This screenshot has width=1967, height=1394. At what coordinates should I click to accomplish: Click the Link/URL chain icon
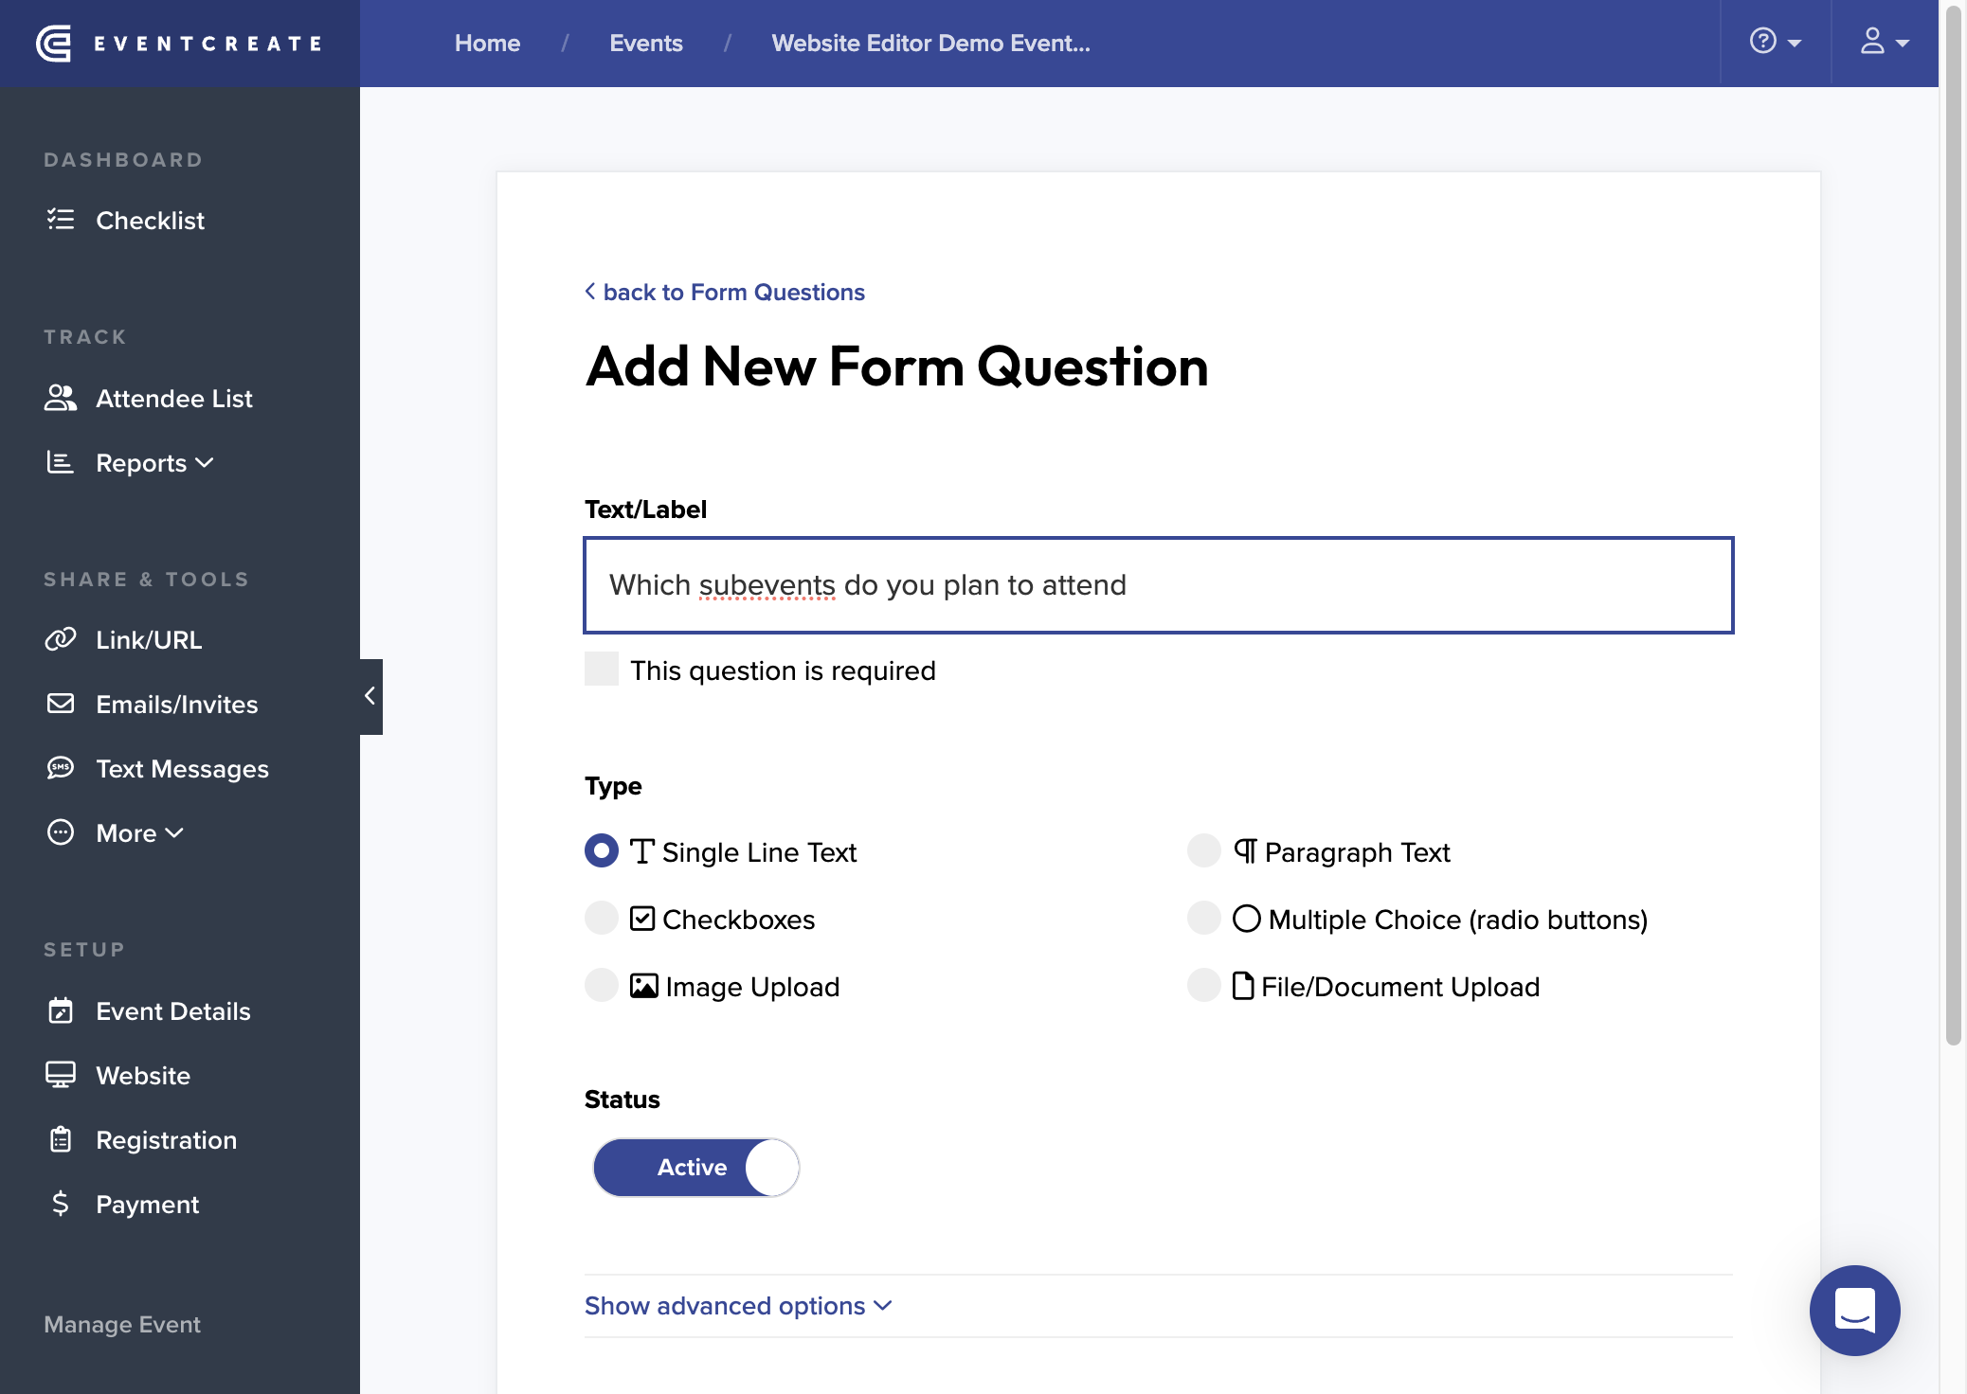click(61, 639)
